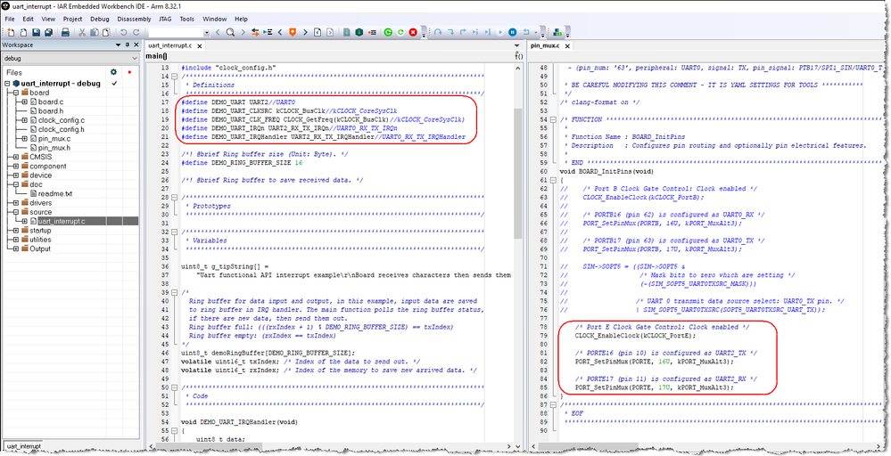Viewport: 891px width, 456px height.
Task: Open the Project menu
Action: pyautogui.click(x=73, y=19)
